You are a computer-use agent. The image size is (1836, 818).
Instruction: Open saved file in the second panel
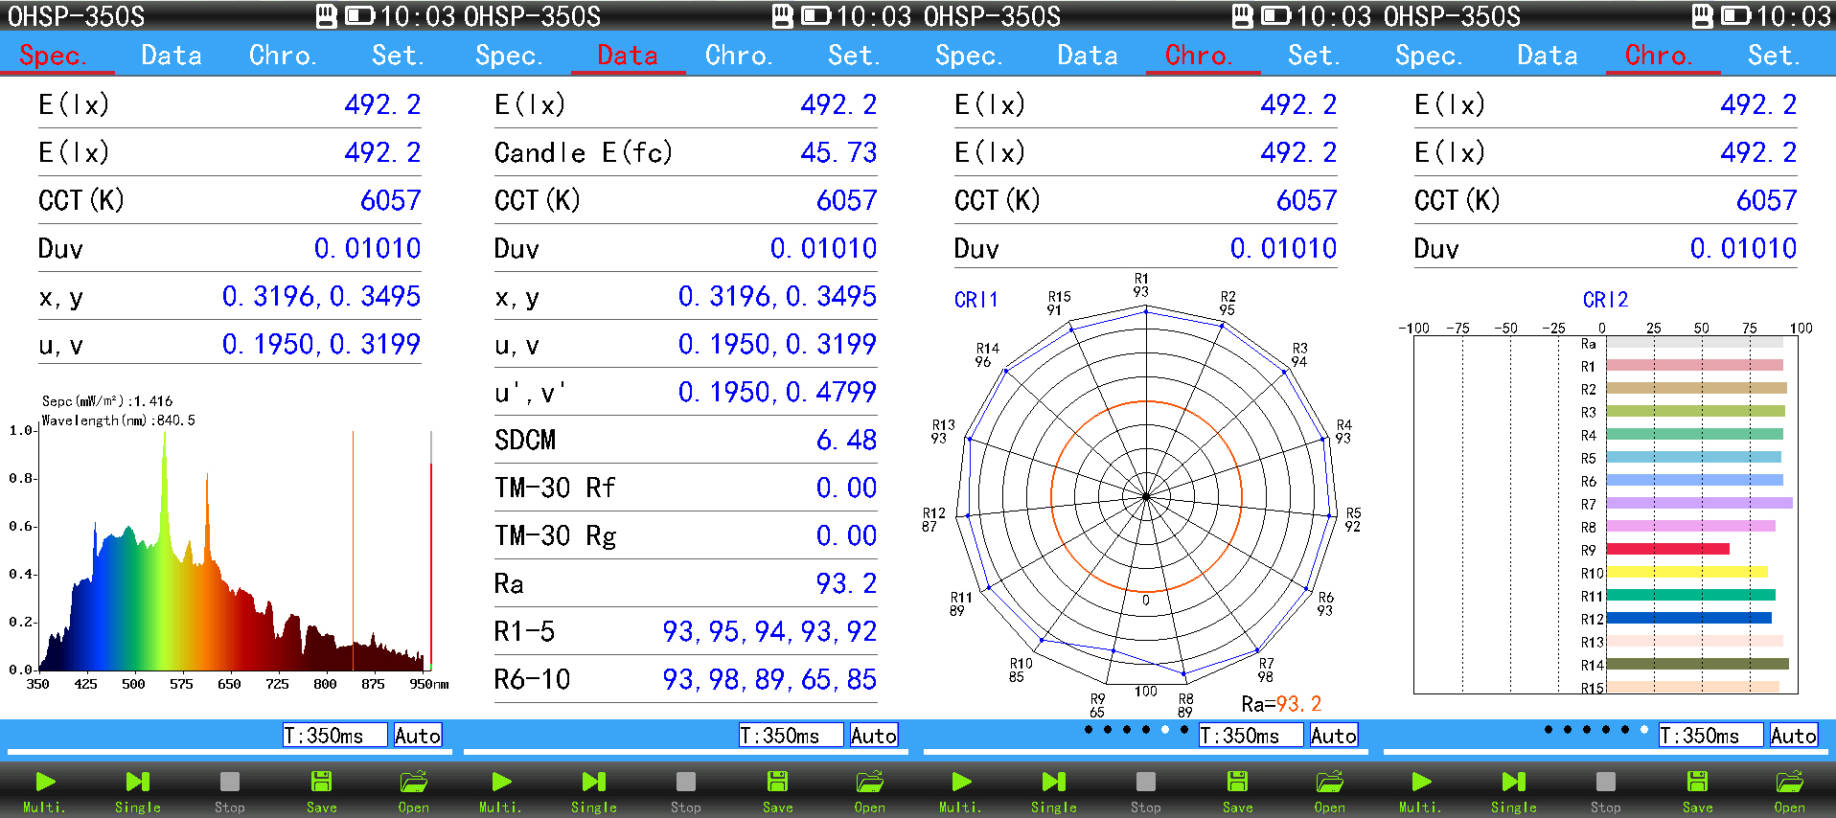[x=870, y=791]
